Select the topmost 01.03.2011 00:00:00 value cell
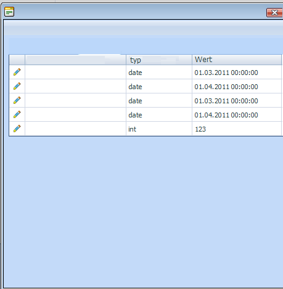This screenshot has height=289, width=283. coord(237,73)
